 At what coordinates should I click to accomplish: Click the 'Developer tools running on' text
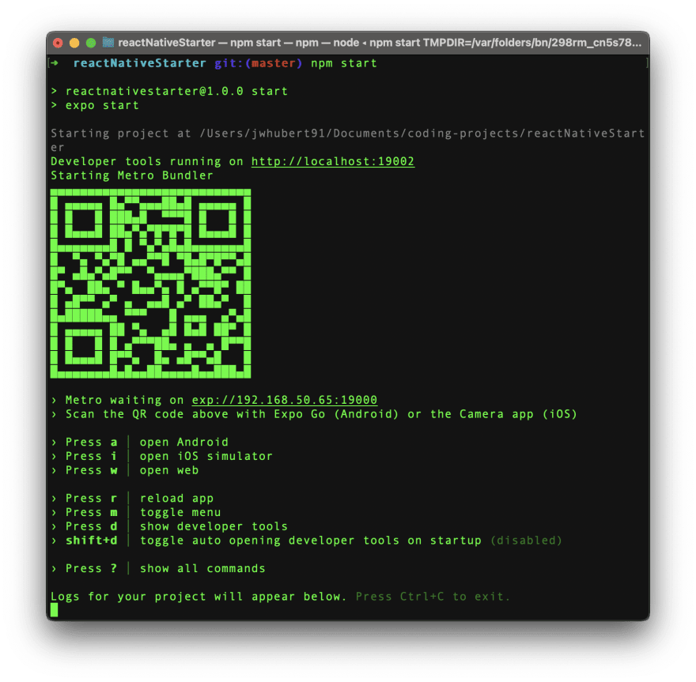click(x=147, y=161)
